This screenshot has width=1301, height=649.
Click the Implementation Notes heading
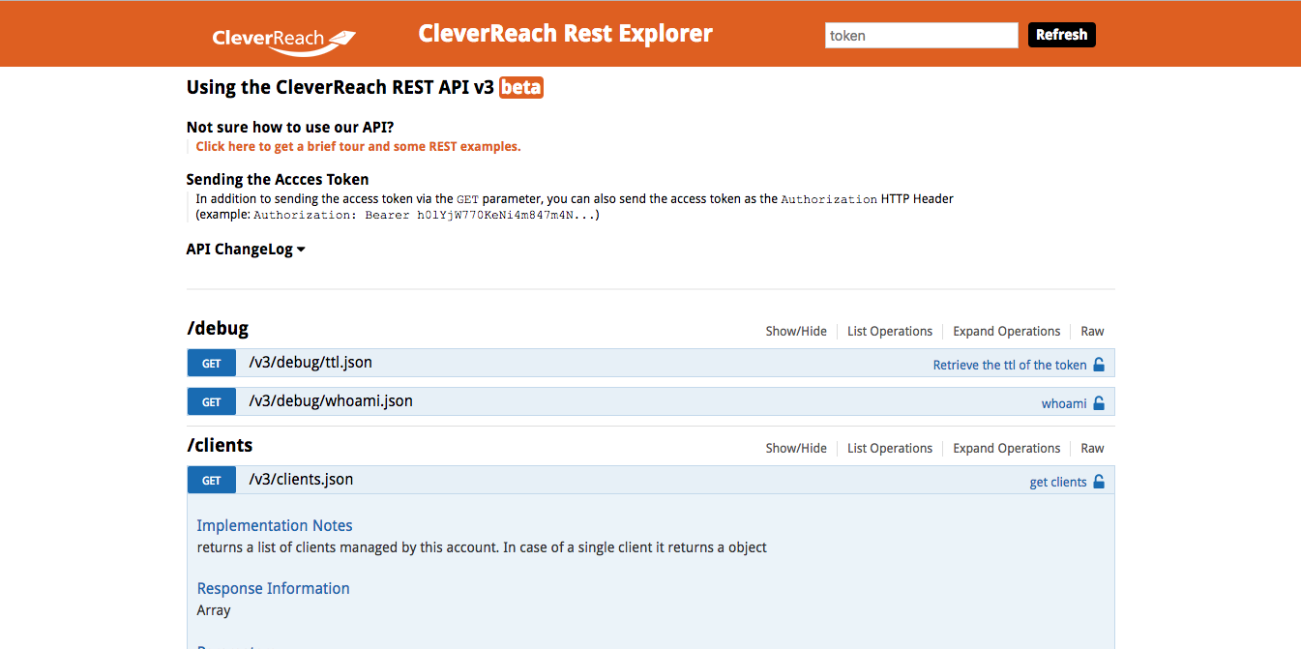(x=275, y=525)
